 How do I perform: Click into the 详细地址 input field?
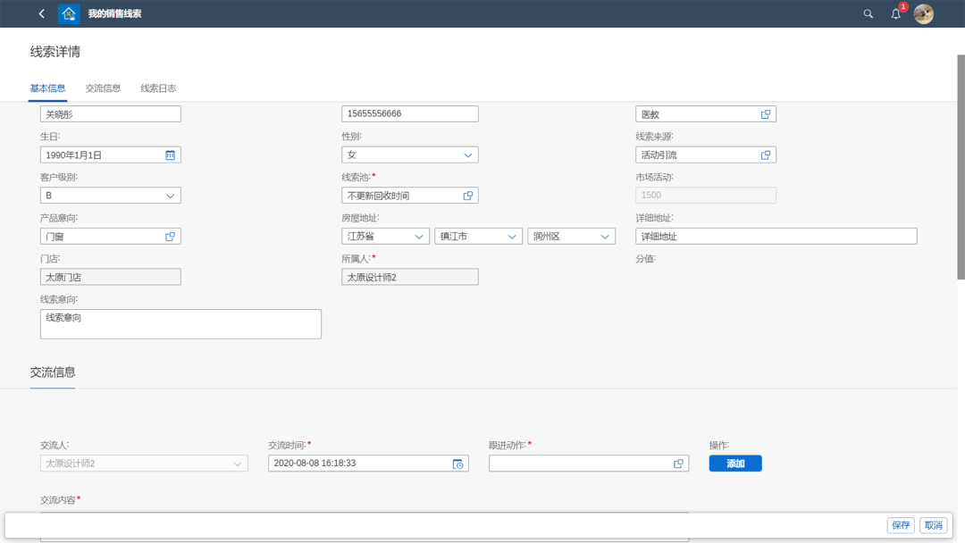(x=776, y=237)
